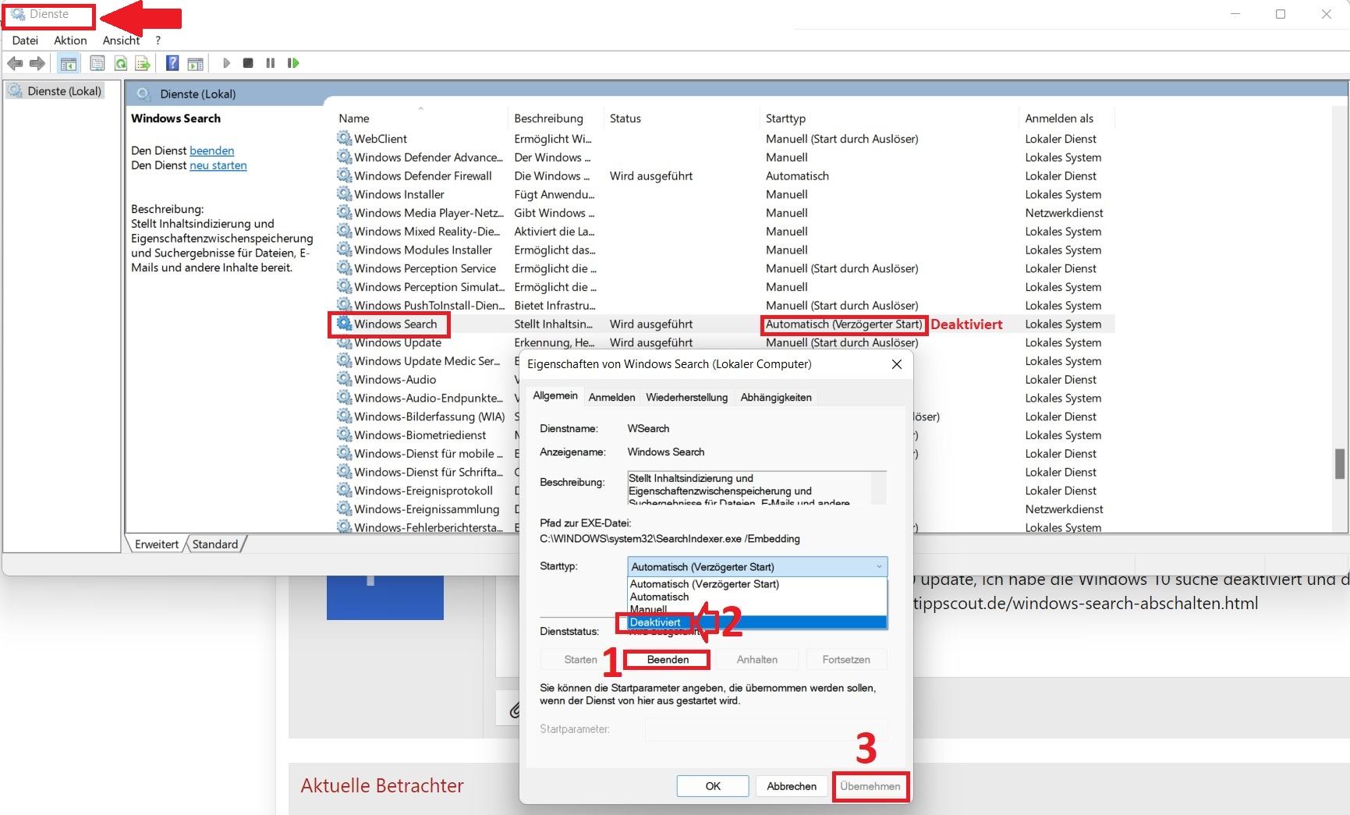This screenshot has width=1350, height=815.
Task: Select the Windows Update service row
Action: pyautogui.click(x=725, y=342)
